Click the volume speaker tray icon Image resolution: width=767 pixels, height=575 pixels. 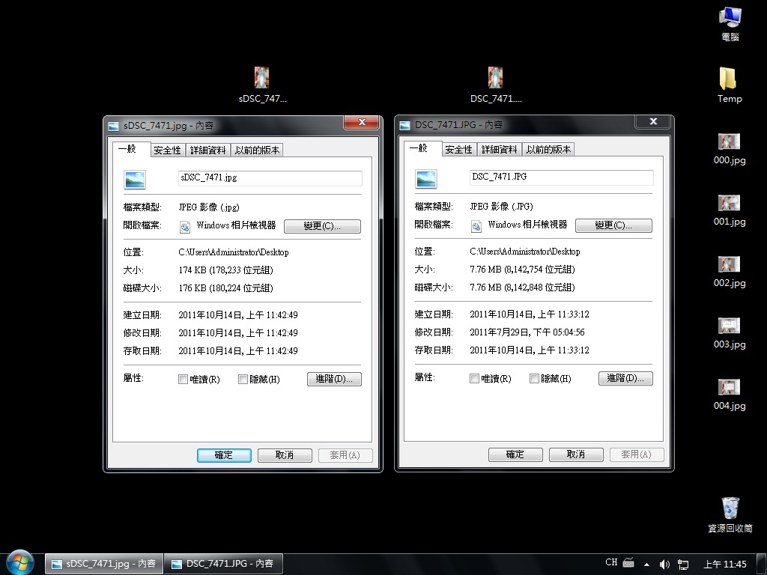click(664, 564)
